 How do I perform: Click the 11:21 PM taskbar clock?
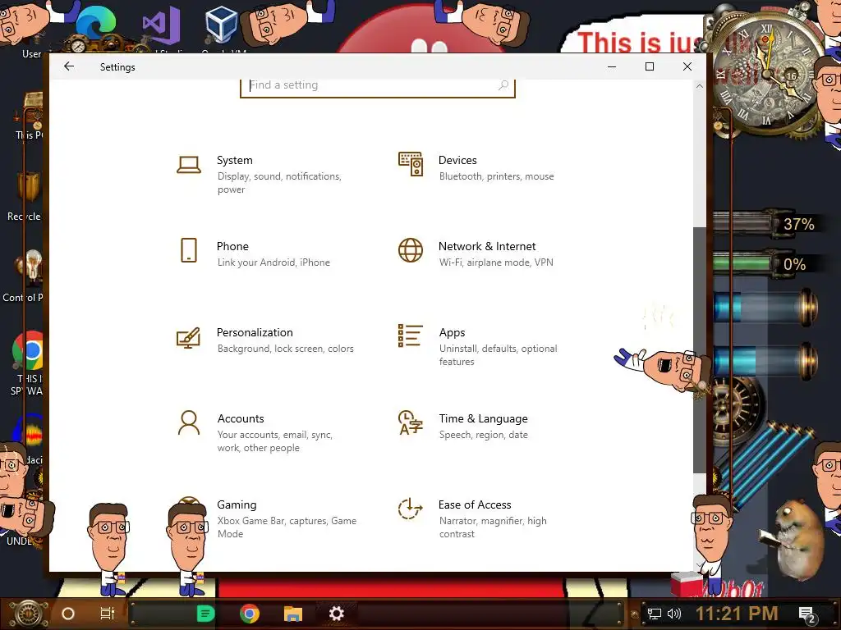(737, 614)
